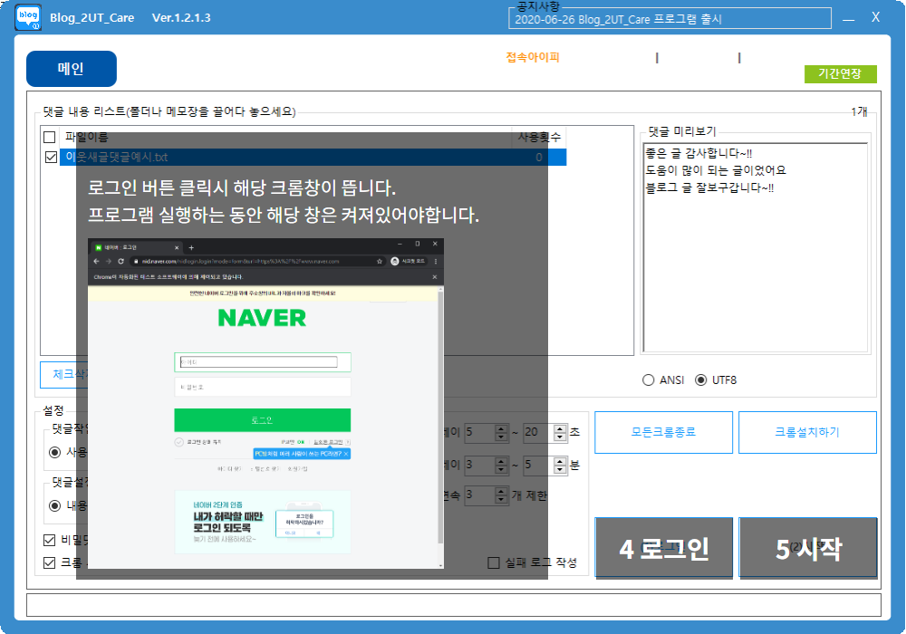Toggle the 비밀 checkbox in settings

coord(50,540)
